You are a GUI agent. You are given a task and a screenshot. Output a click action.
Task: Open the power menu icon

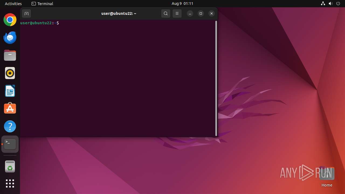click(338, 4)
